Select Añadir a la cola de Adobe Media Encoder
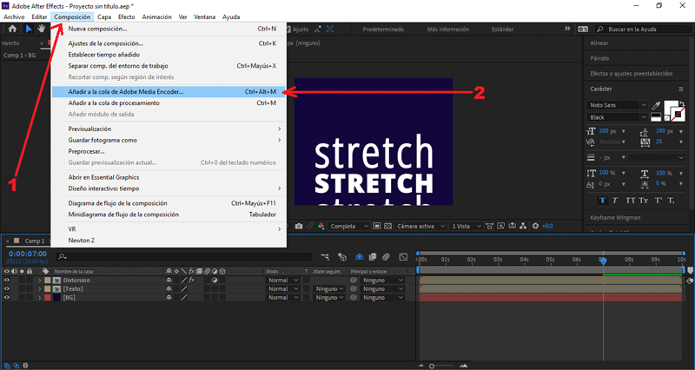The image size is (695, 370). click(169, 92)
